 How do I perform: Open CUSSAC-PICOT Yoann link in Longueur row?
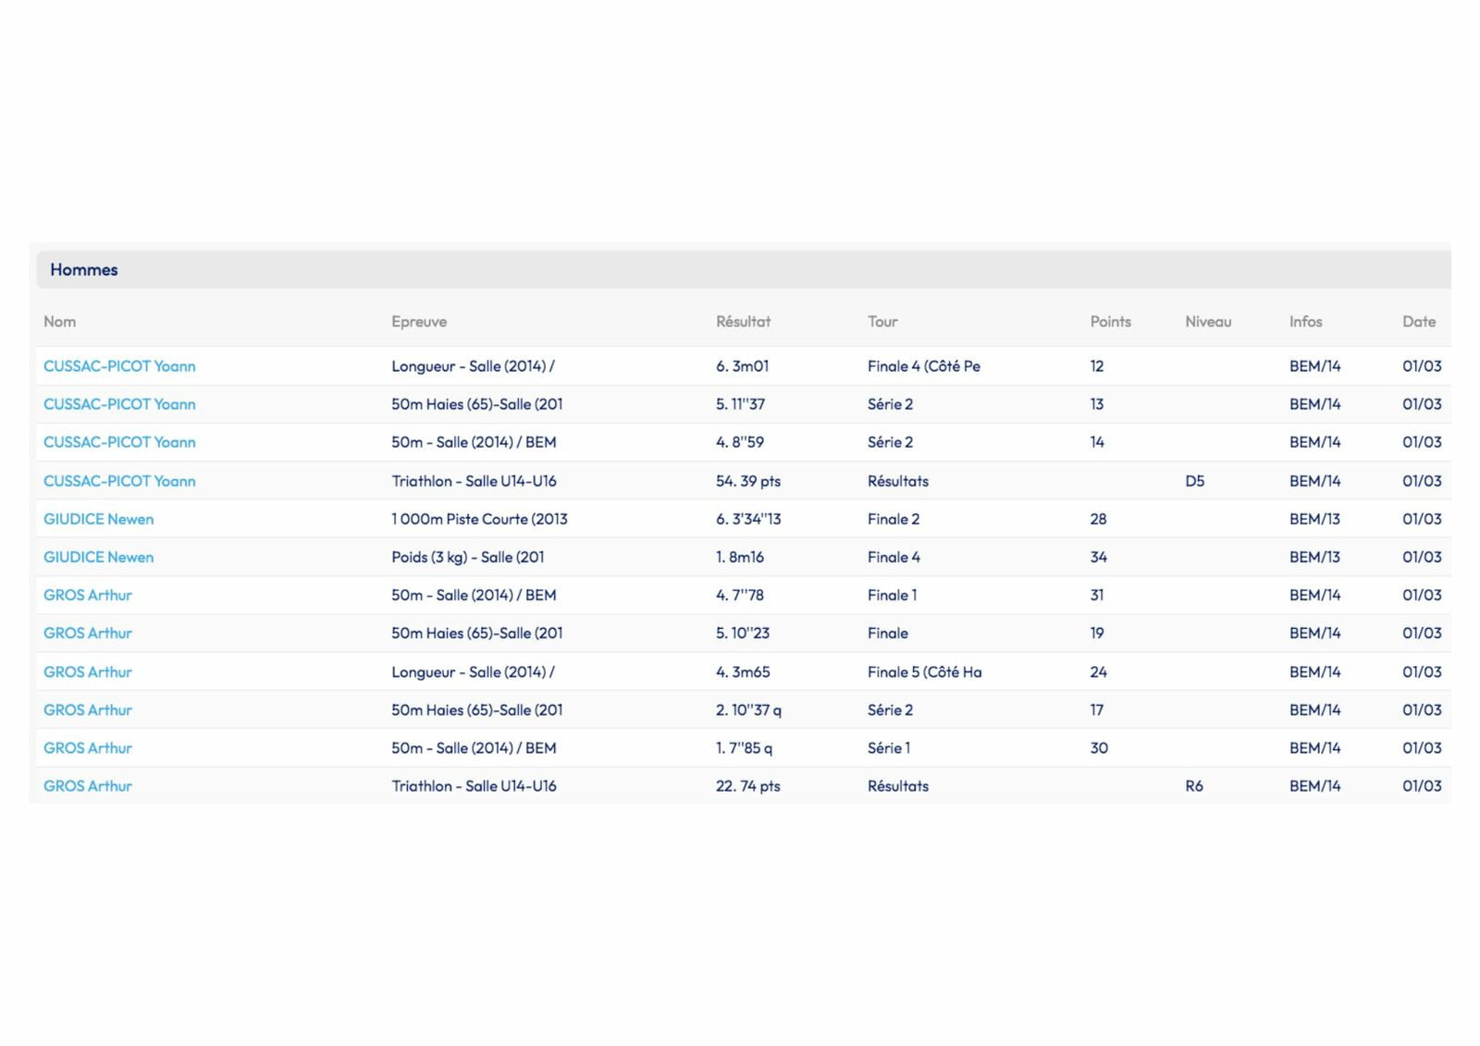point(119,366)
